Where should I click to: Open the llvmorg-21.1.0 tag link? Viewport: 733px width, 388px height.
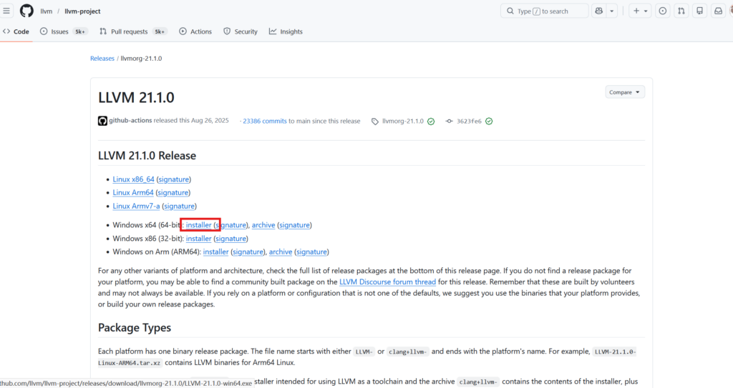click(x=402, y=121)
